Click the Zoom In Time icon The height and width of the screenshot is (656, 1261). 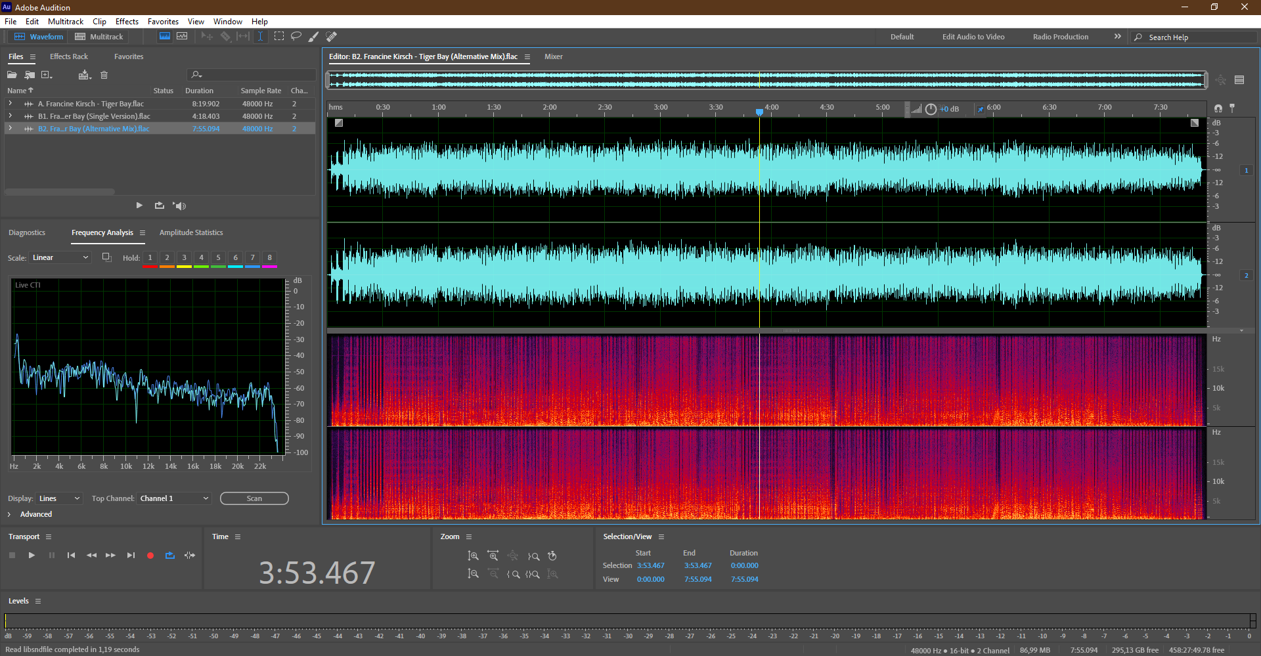[x=493, y=556]
